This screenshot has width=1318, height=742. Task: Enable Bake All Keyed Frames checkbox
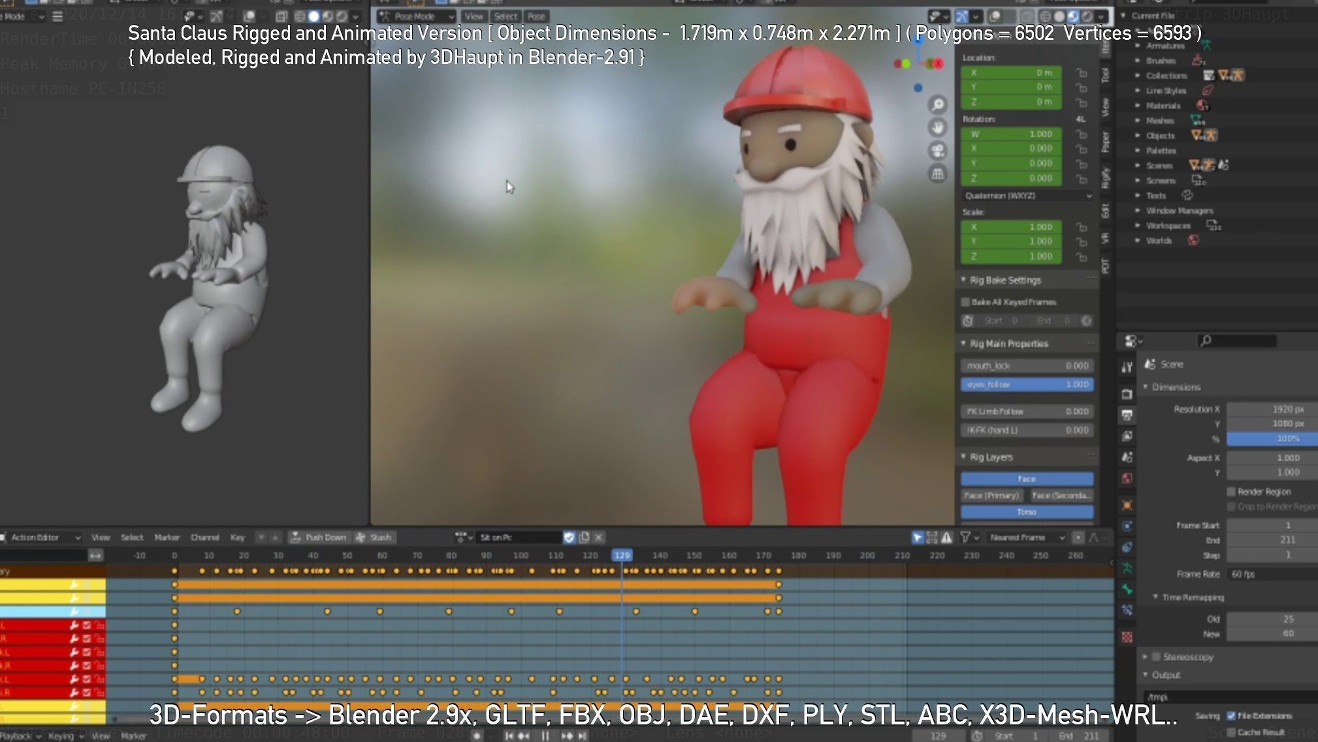pyautogui.click(x=965, y=302)
